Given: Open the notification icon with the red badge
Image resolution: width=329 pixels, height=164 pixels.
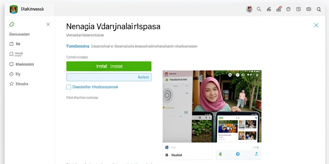Looking at the screenshot, I should click(x=279, y=9).
